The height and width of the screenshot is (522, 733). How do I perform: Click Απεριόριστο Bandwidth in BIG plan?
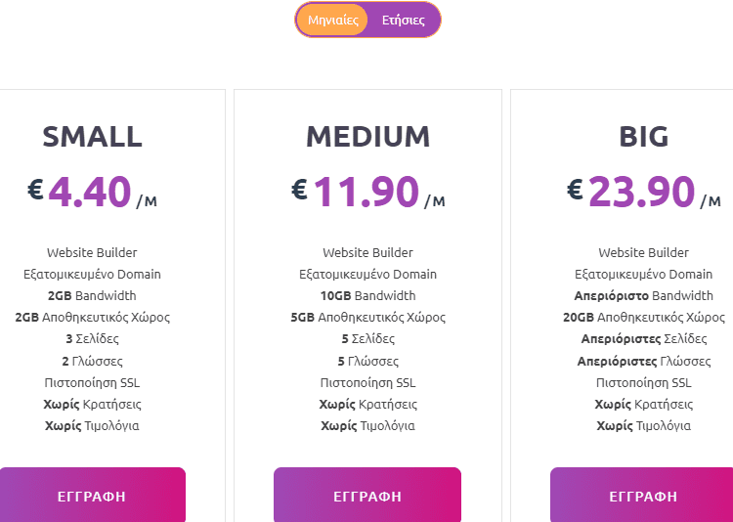644,295
